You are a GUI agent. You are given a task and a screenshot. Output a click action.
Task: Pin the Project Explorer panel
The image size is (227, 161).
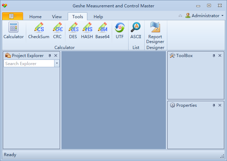(x=50, y=56)
